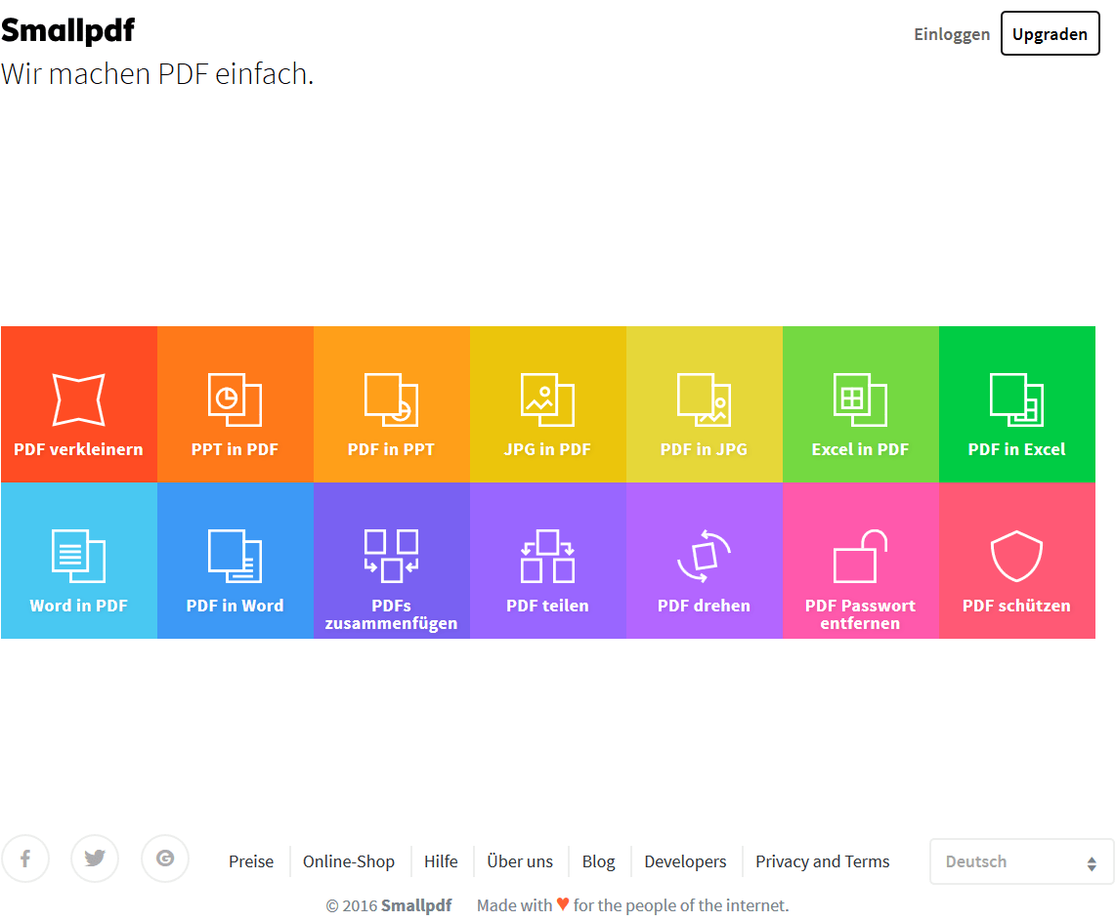
Task: Open the Twitter footer icon
Action: tap(95, 859)
